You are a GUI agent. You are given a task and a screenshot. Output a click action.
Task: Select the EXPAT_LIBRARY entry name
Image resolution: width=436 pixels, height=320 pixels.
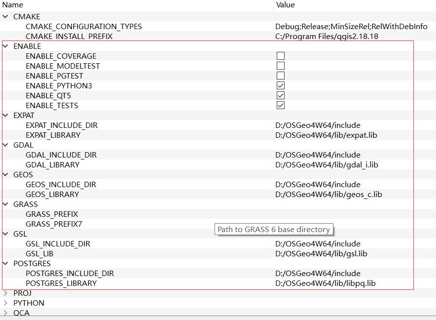[53, 135]
